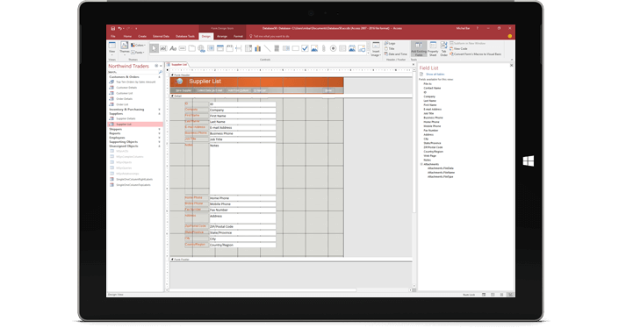Collapse the Attachments field node

click(x=421, y=164)
